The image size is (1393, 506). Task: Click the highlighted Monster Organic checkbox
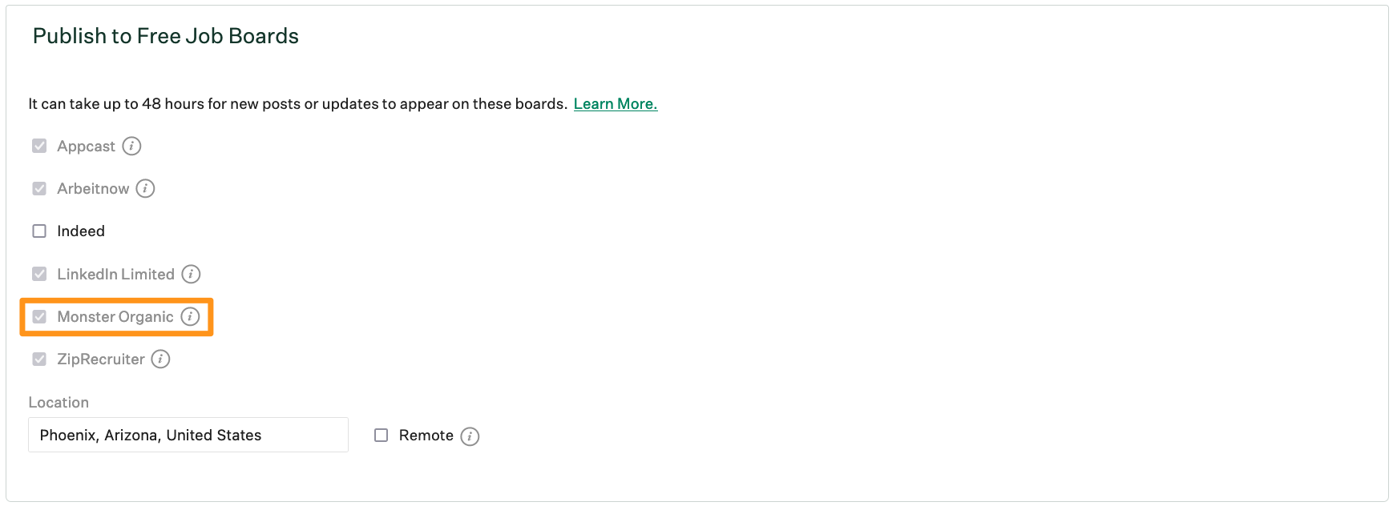pos(40,316)
